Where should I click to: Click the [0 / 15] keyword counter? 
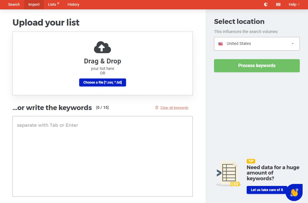pos(102,107)
